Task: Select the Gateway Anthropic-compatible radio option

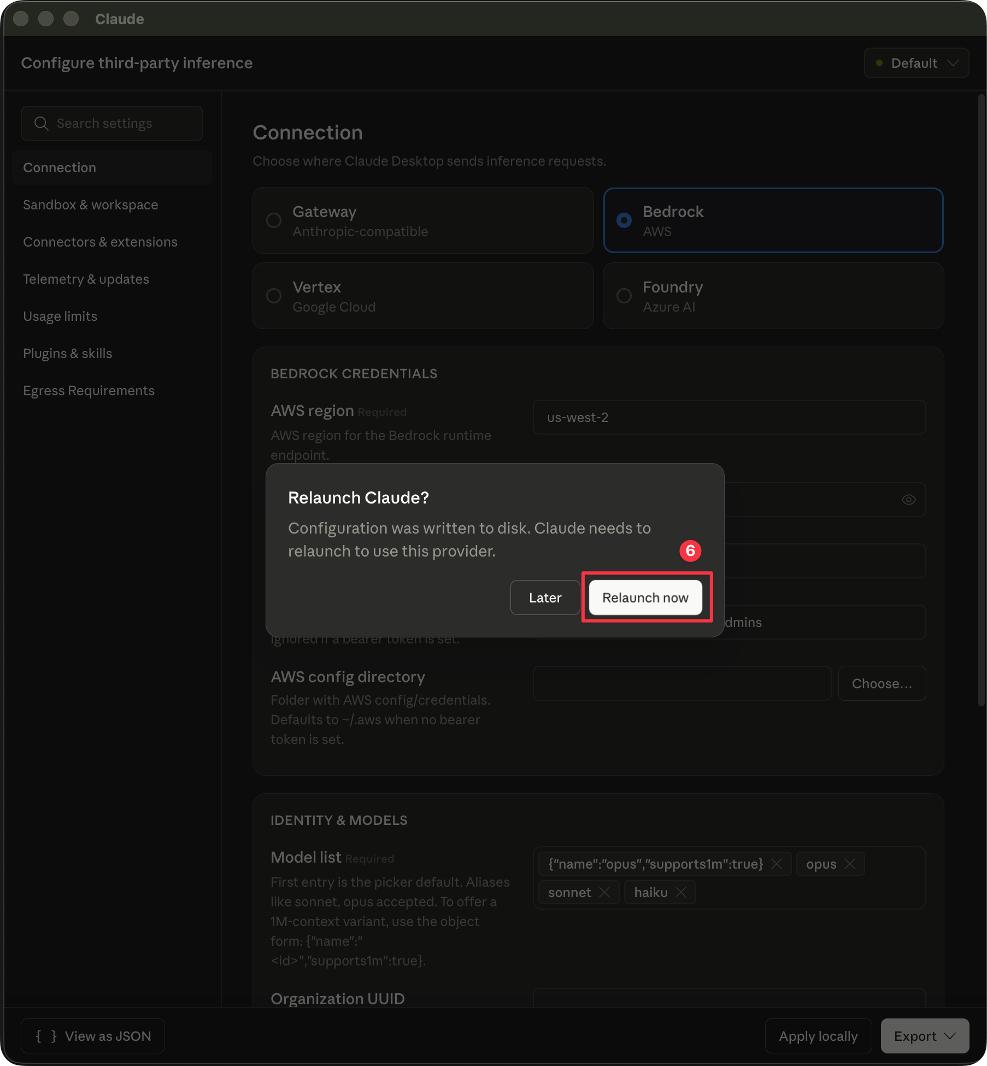Action: (x=423, y=220)
